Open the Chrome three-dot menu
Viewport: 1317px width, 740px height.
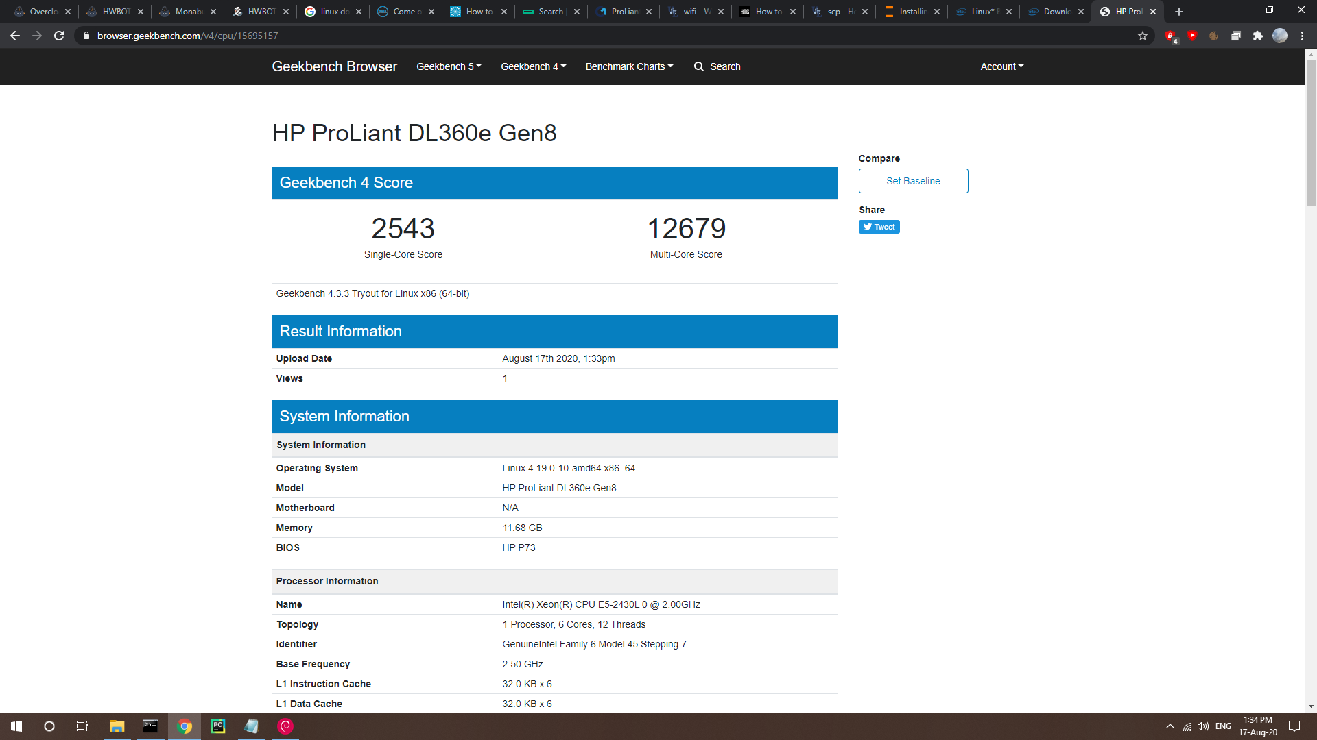coord(1302,36)
